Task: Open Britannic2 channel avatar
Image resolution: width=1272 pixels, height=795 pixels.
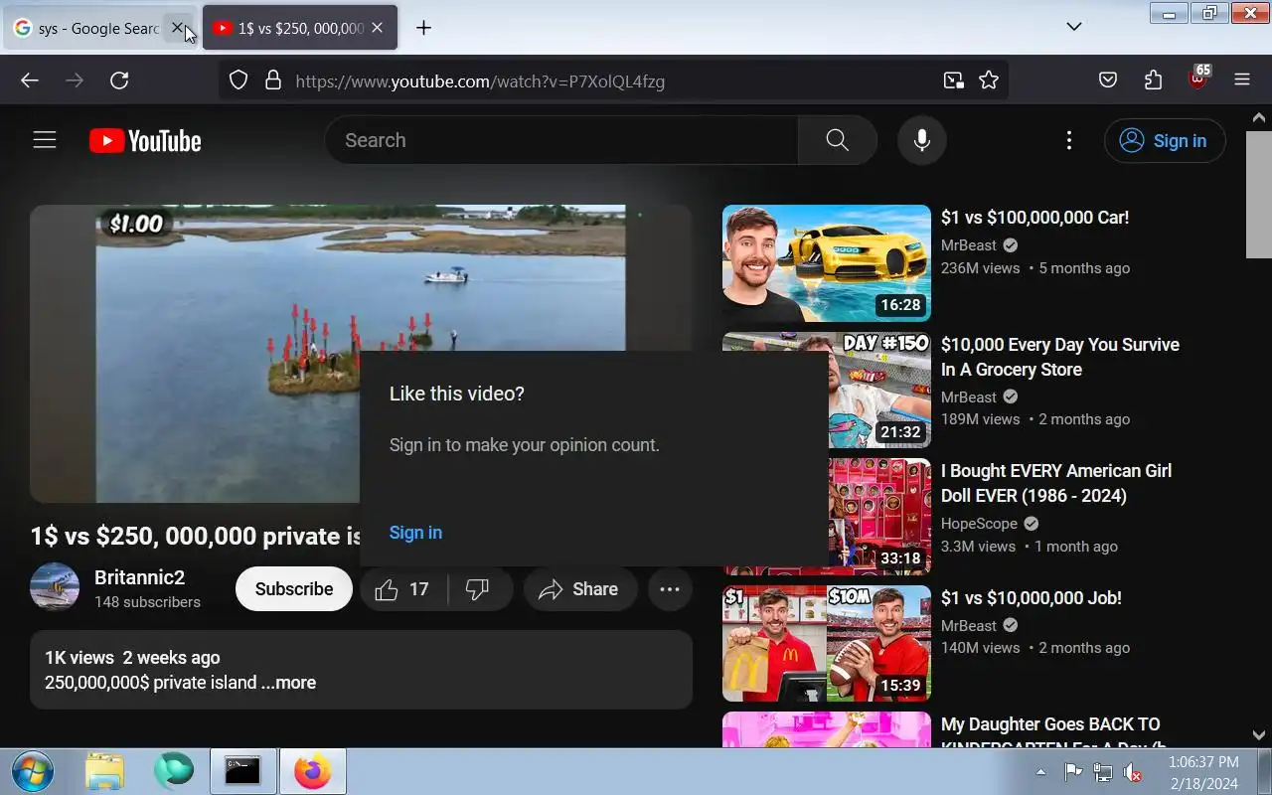Action: [55, 587]
